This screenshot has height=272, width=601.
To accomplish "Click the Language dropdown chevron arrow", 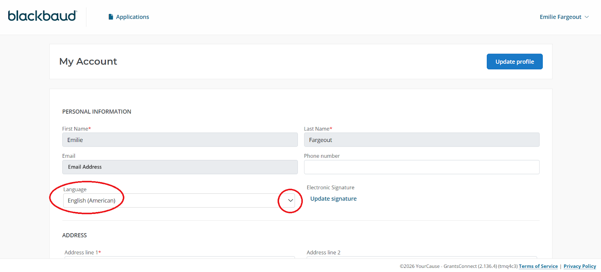I will pyautogui.click(x=290, y=200).
